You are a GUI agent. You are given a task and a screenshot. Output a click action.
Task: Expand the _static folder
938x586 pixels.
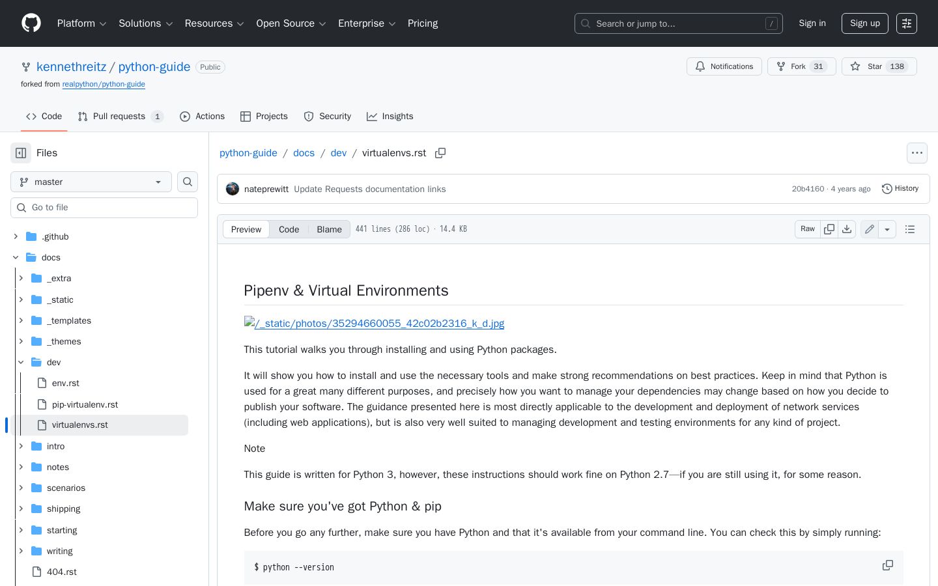(x=21, y=300)
